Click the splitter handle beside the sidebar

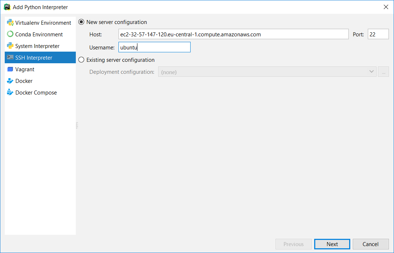(77, 125)
